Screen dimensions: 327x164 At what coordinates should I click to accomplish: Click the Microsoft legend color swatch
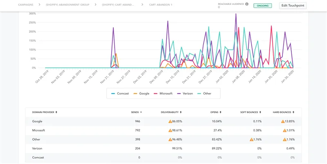point(156,94)
